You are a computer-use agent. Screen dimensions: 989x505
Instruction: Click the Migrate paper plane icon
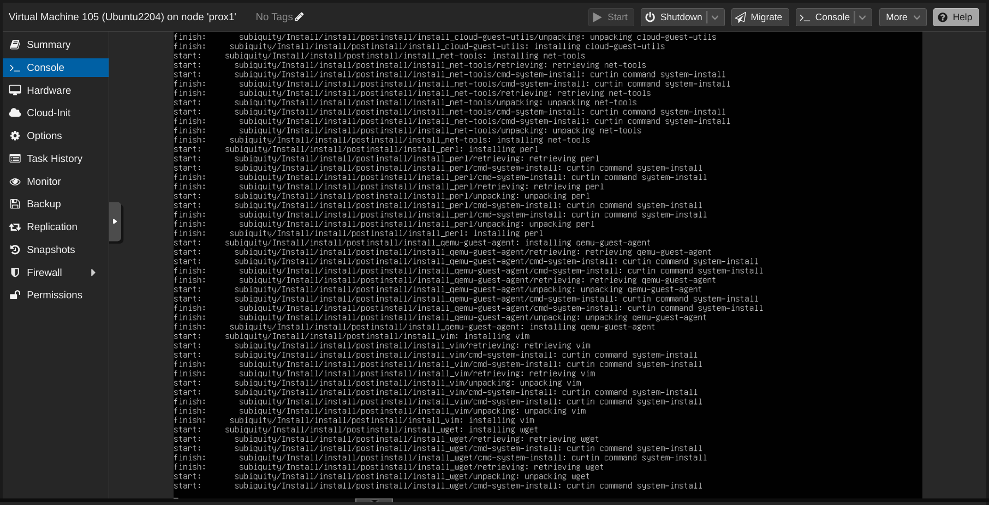pos(741,17)
